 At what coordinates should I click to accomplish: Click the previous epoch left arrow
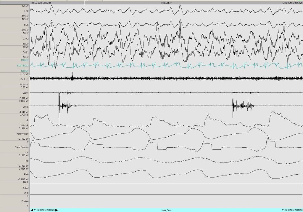pyautogui.click(x=32, y=210)
